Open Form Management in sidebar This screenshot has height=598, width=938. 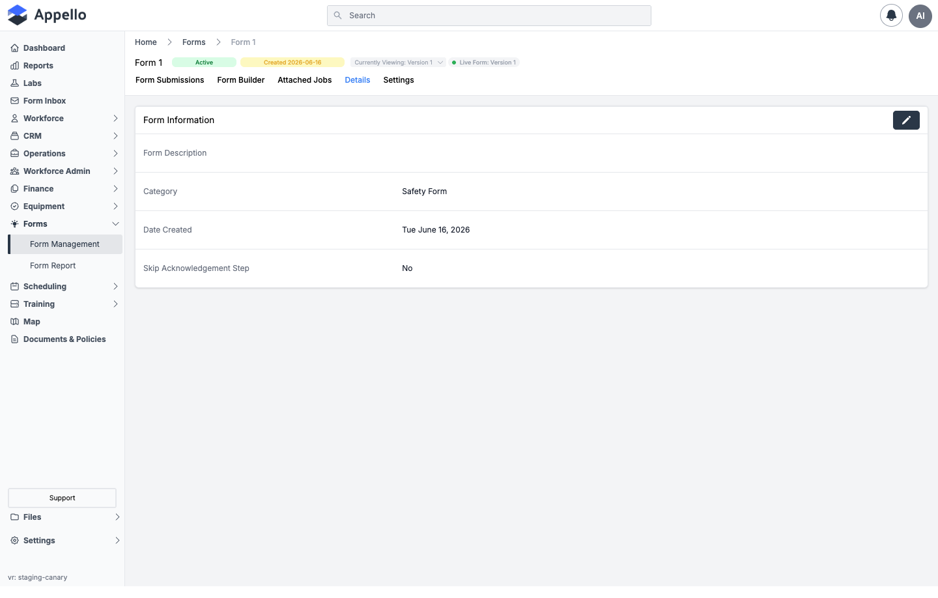click(x=65, y=244)
